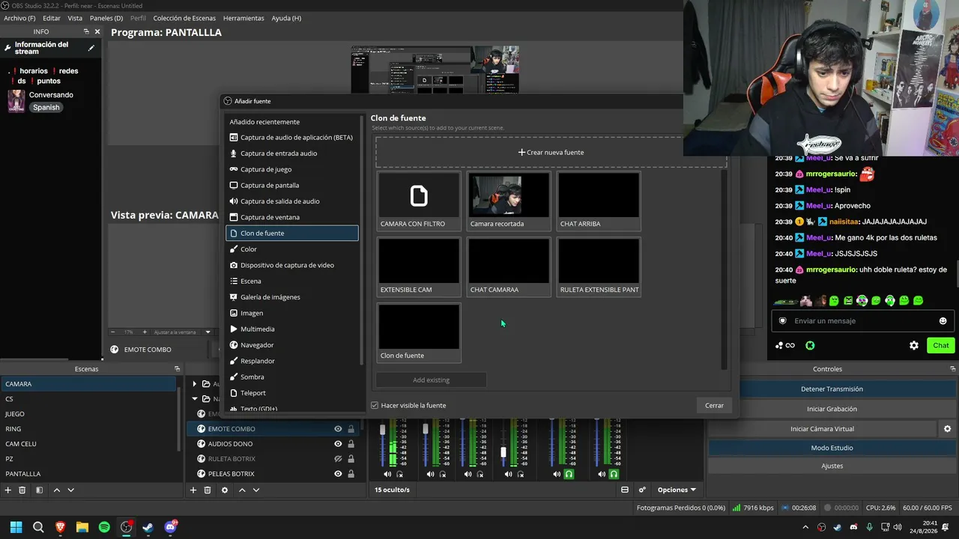Open the Herramientas menu

243,18
